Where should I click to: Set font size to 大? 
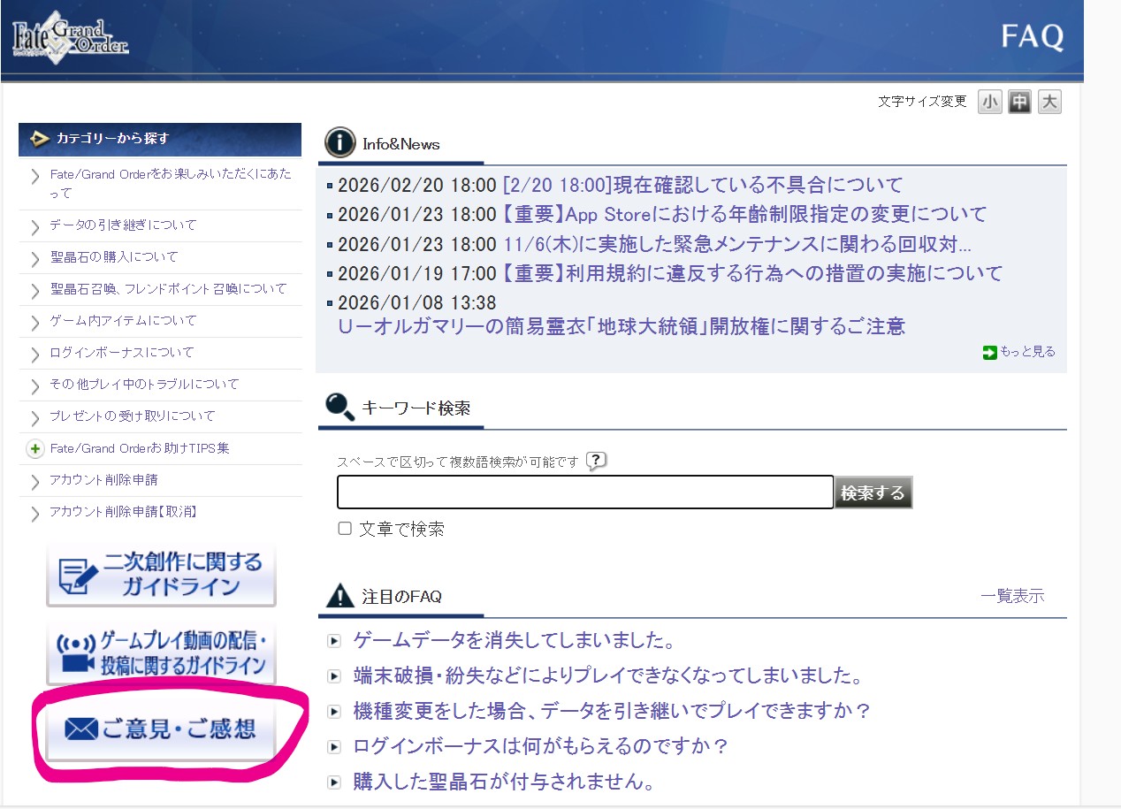(x=1049, y=103)
